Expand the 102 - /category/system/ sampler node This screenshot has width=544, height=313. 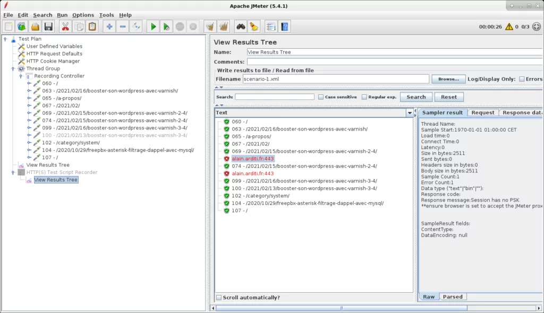coord(29,143)
